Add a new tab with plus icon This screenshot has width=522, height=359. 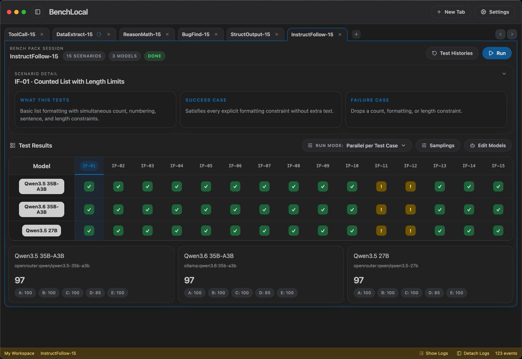[356, 34]
